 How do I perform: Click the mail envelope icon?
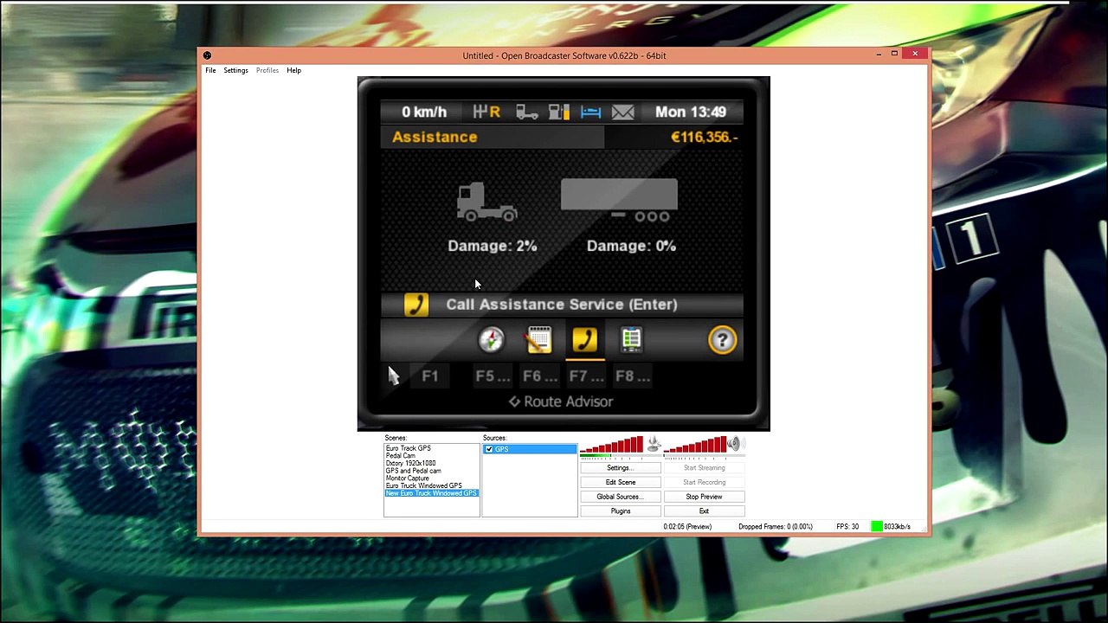point(623,112)
